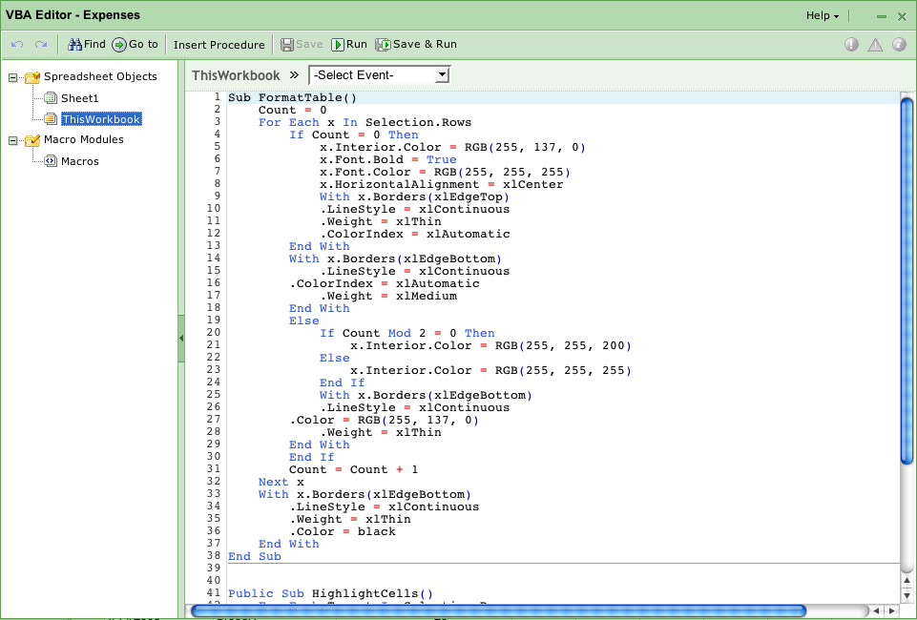Click code line 'Next x'

281,482
